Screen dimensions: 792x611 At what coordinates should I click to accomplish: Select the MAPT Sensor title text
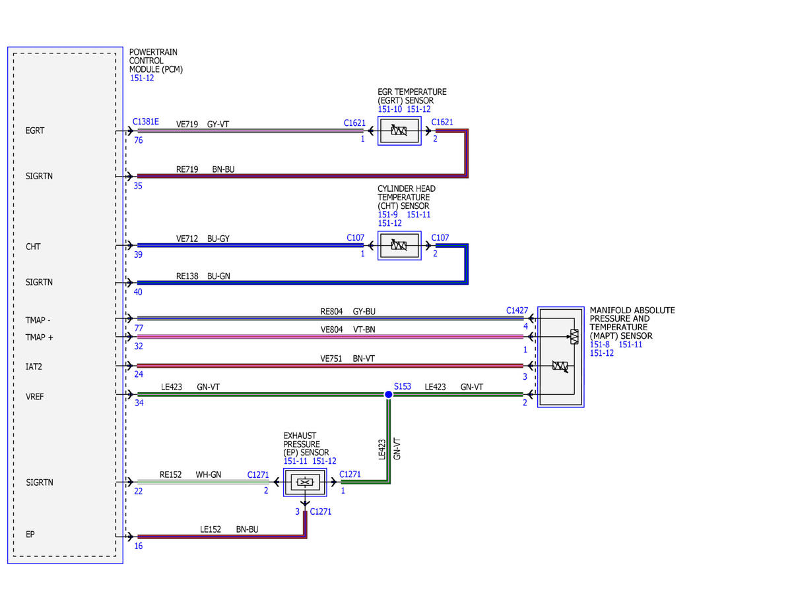tap(632, 323)
